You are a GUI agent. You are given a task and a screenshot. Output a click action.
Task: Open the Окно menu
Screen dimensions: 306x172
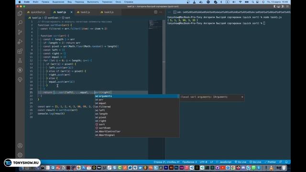[118, 2]
